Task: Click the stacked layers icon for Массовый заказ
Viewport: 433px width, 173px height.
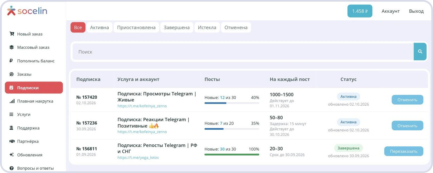Action: click(x=12, y=47)
